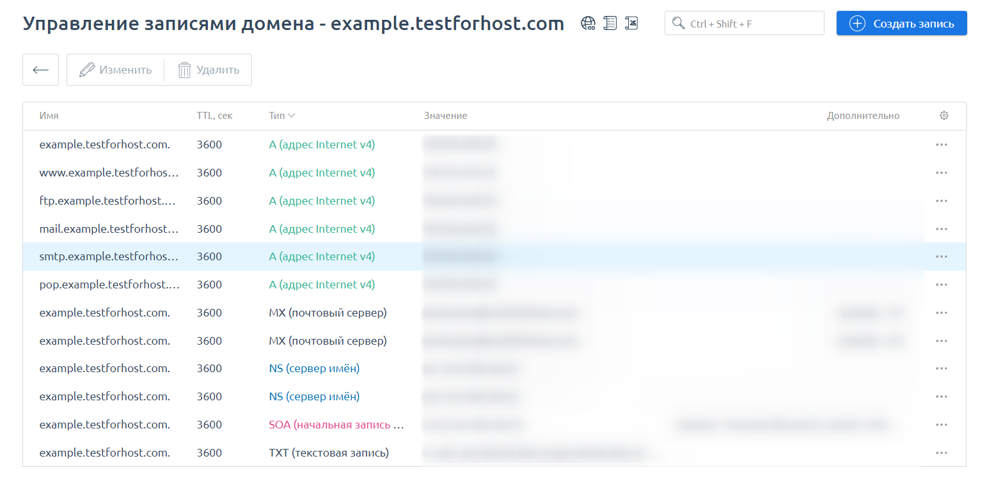Click the globe link icon beside the title
This screenshot has height=493, width=994.
pos(588,24)
